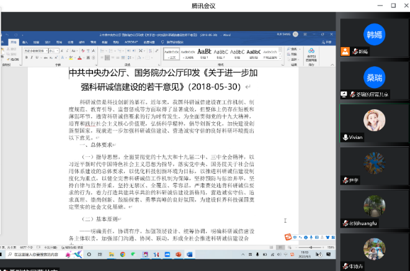Click the Word zoom slider in the status bar
This screenshot has height=271, width=410.
pyautogui.click(x=310, y=246)
